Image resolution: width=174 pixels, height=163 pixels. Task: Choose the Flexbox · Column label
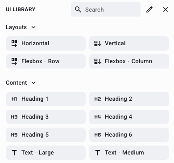click(128, 61)
